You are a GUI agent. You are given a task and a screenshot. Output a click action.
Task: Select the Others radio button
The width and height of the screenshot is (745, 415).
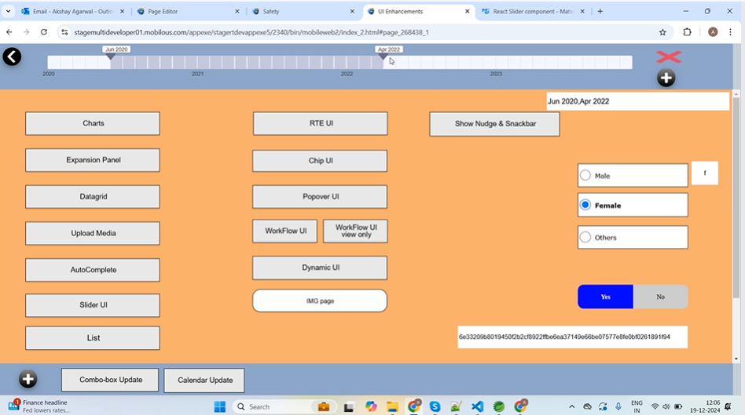[585, 237]
